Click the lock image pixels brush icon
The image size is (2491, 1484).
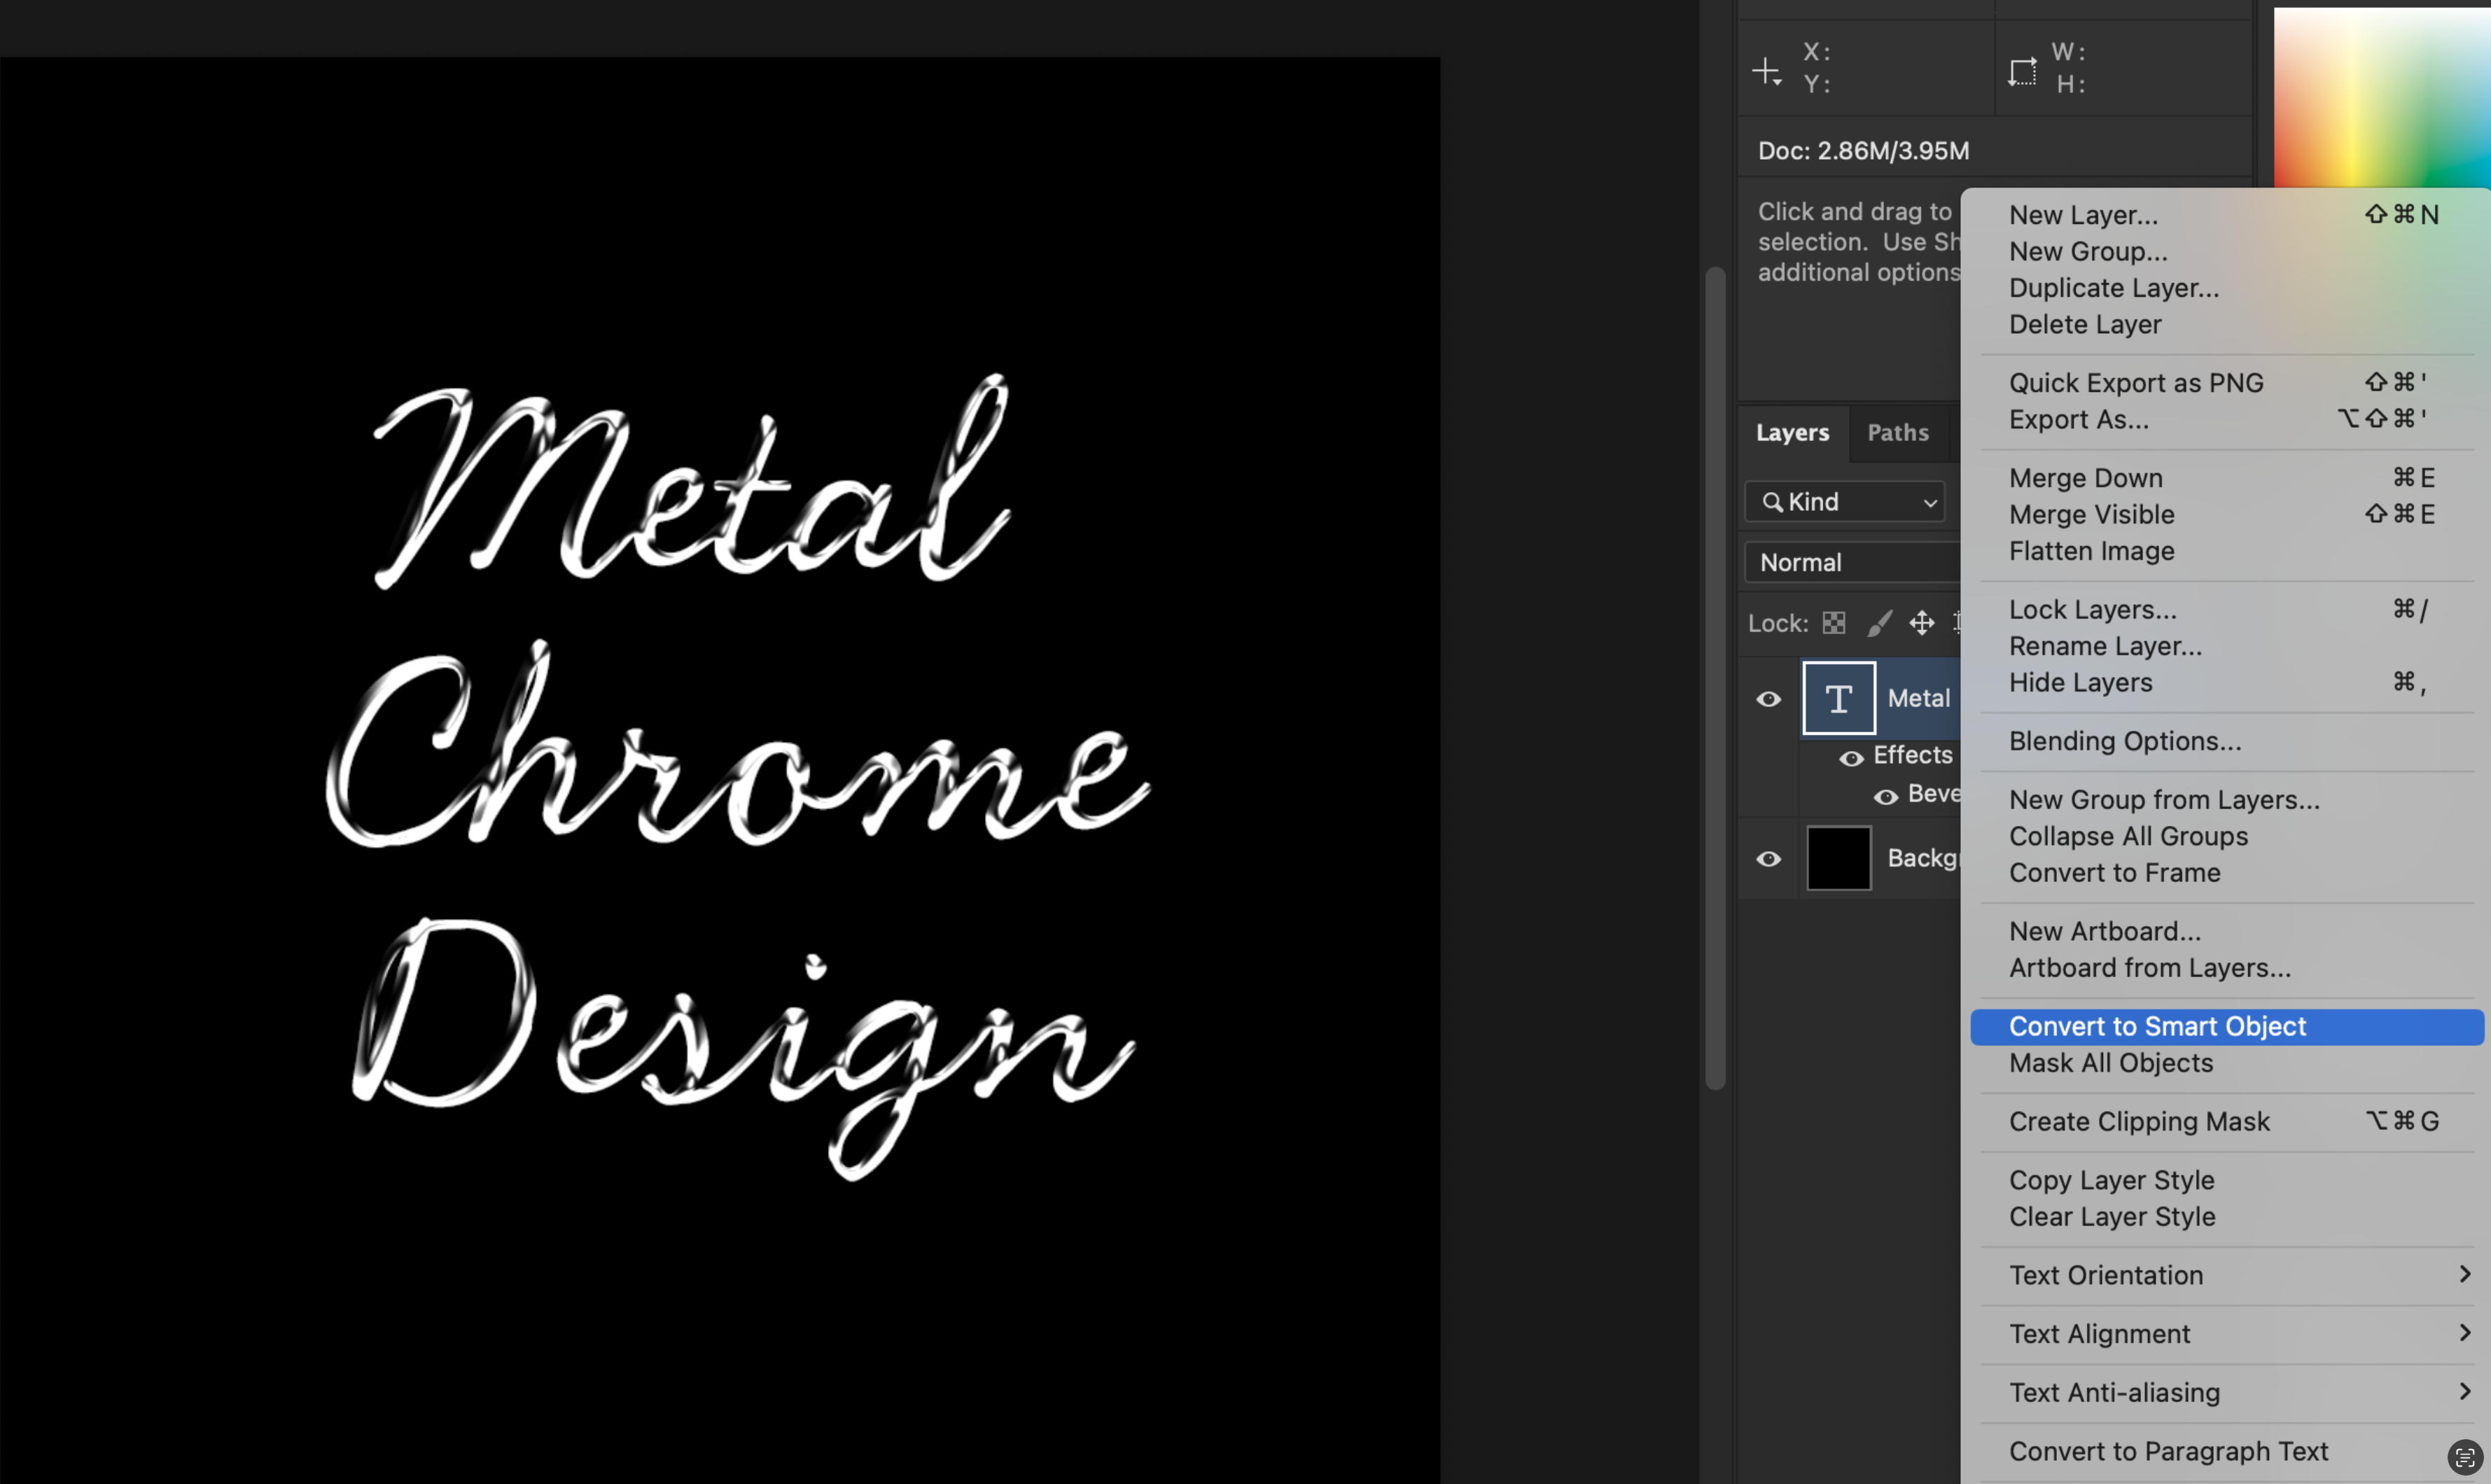1879,623
